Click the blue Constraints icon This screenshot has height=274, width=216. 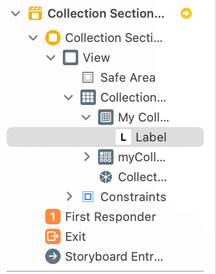pyautogui.click(x=88, y=197)
